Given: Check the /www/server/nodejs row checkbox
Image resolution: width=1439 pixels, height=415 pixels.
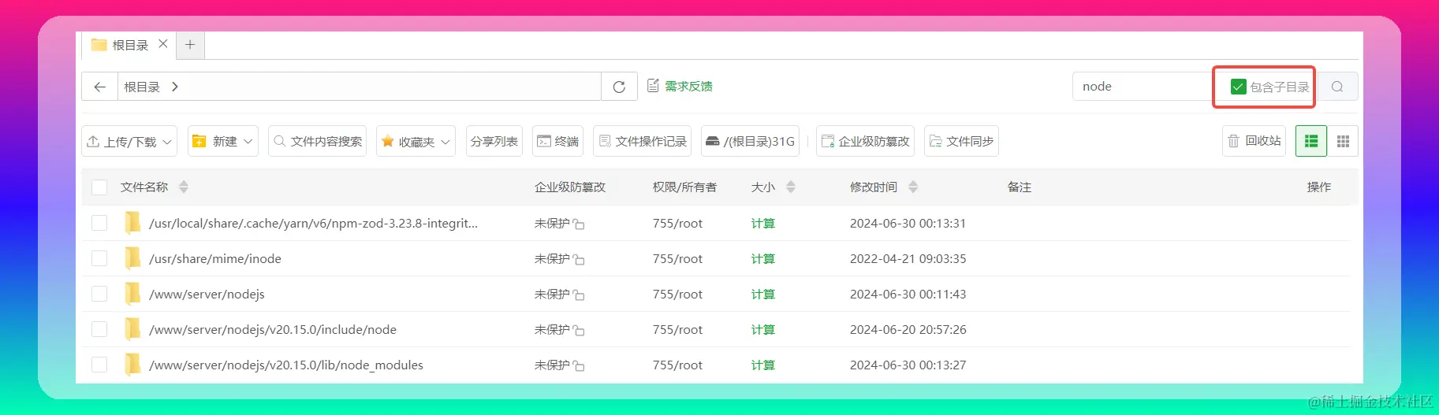Looking at the screenshot, I should pyautogui.click(x=99, y=294).
